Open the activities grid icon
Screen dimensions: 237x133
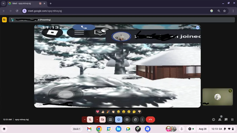click(232, 120)
